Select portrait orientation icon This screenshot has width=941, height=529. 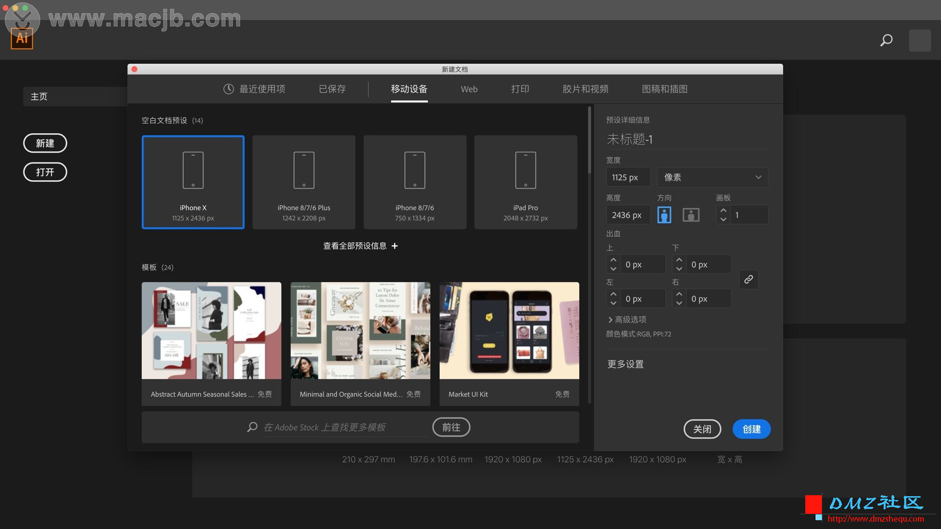click(x=664, y=215)
